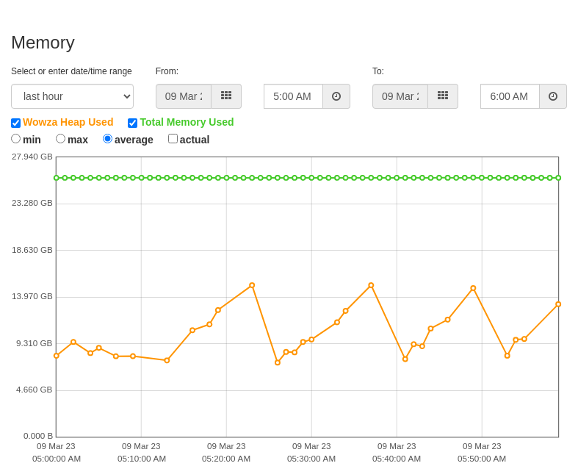Image resolution: width=578 pixels, height=466 pixels.
Task: Edit the From date field 09 Mar
Action: coord(184,96)
